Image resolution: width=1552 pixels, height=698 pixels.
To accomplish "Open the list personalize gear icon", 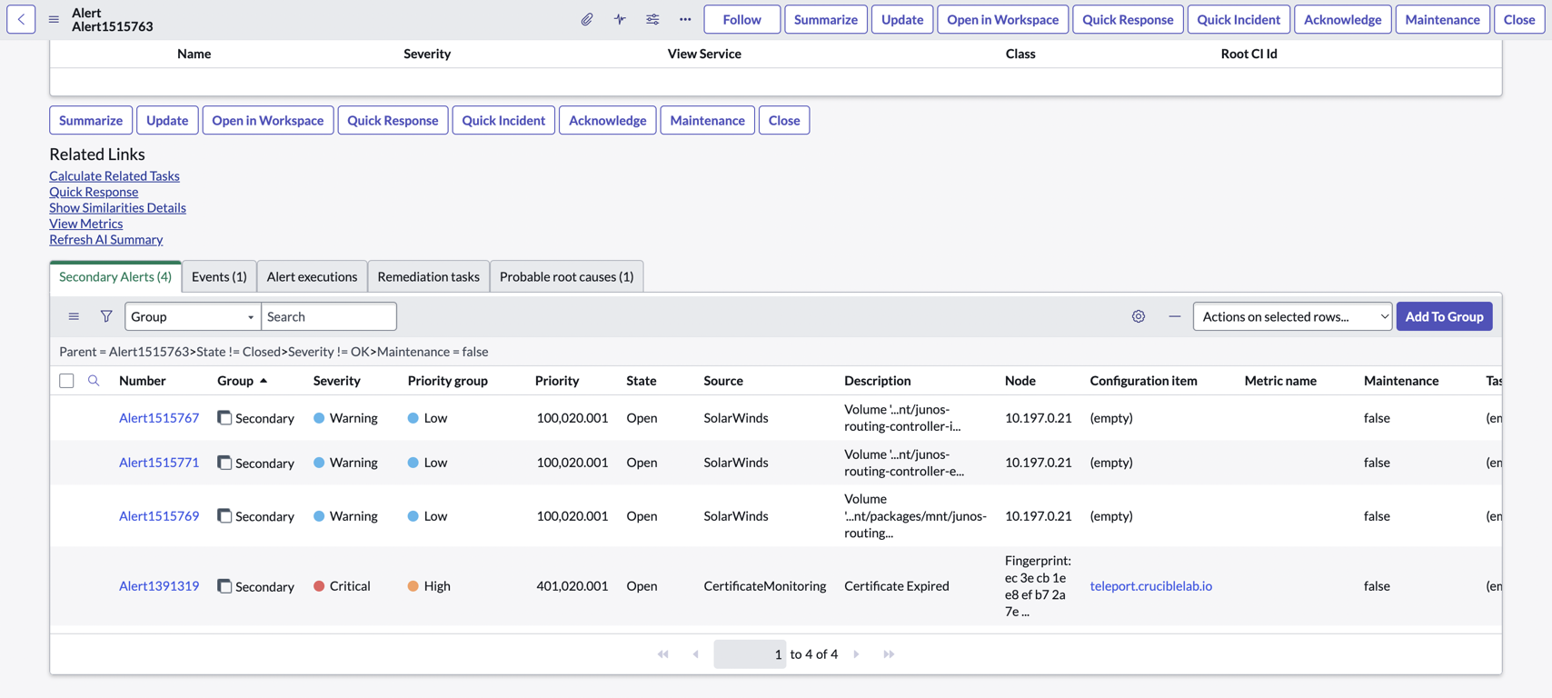I will [x=1138, y=316].
